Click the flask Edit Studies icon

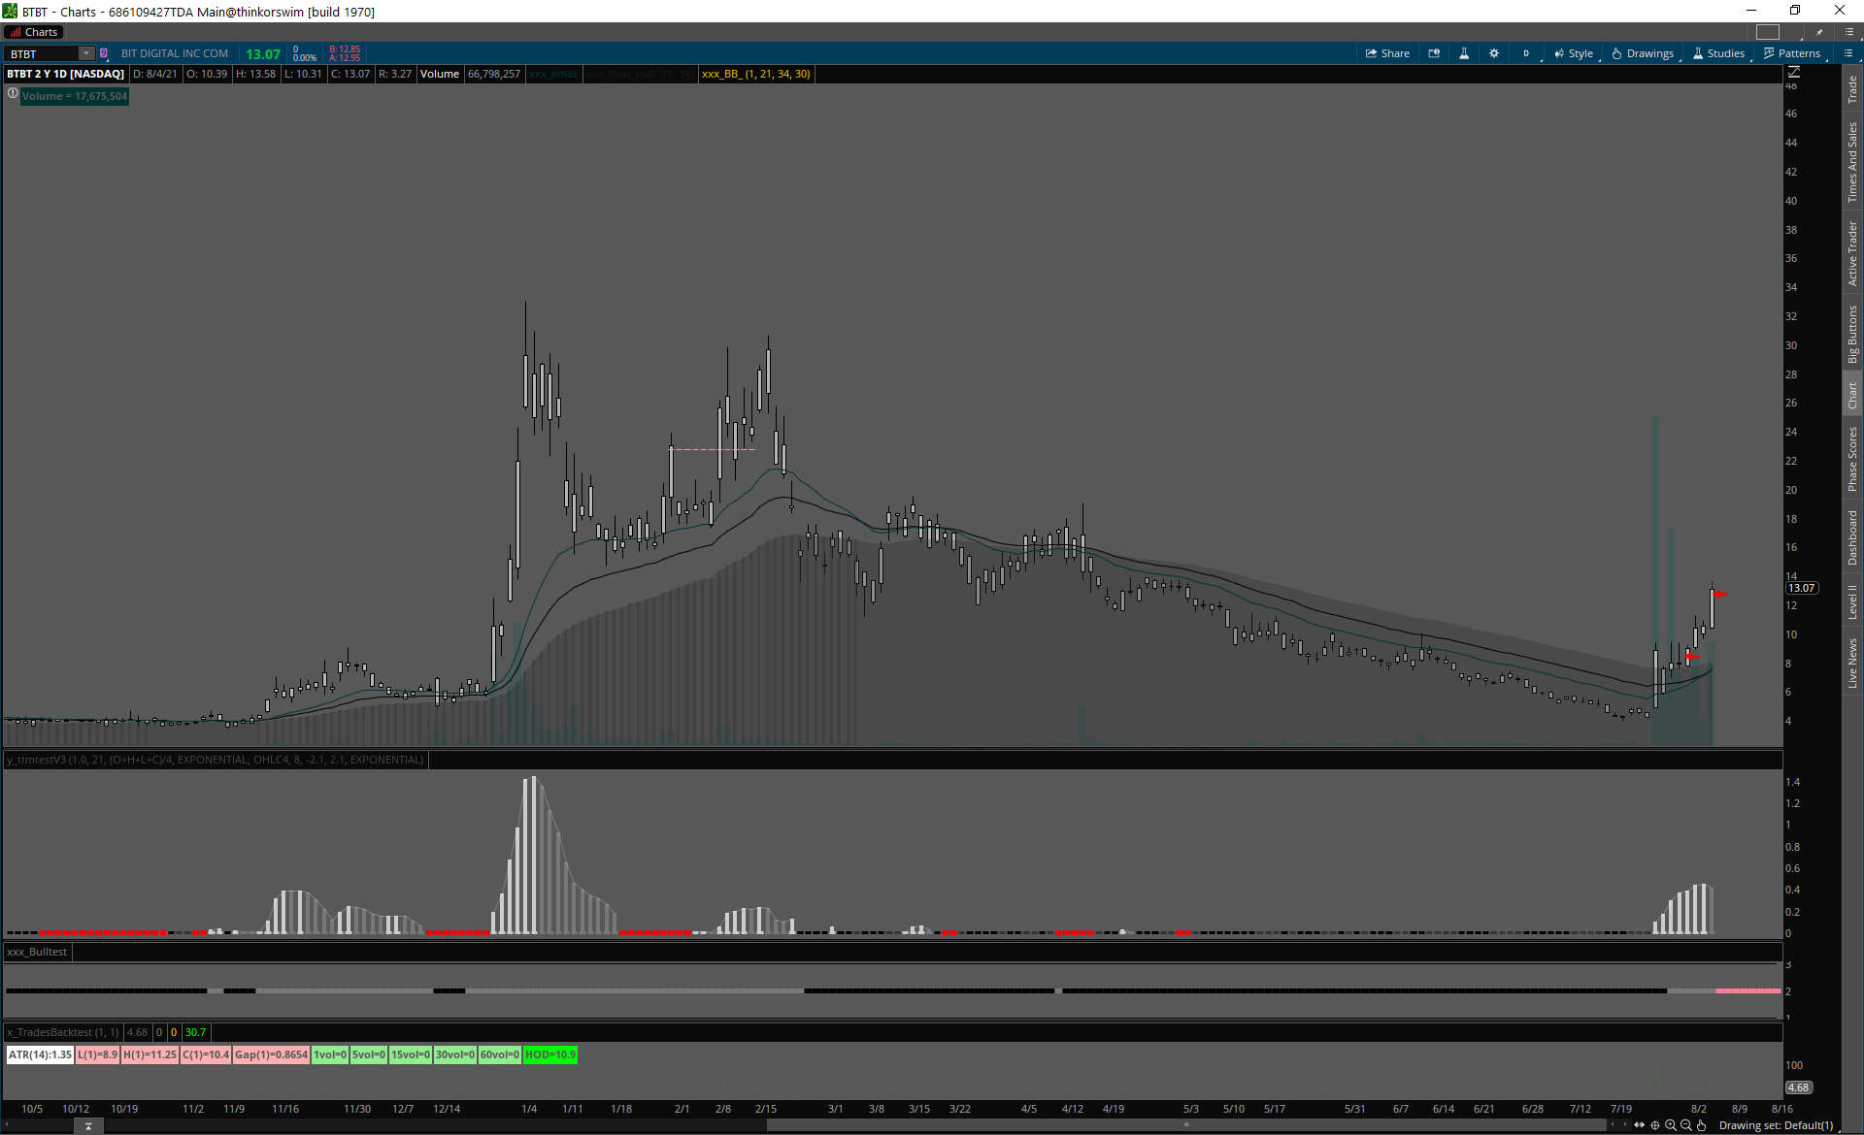pyautogui.click(x=1464, y=53)
